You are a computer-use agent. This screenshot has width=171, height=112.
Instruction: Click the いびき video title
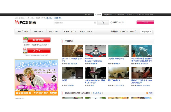[x=65, y=80]
